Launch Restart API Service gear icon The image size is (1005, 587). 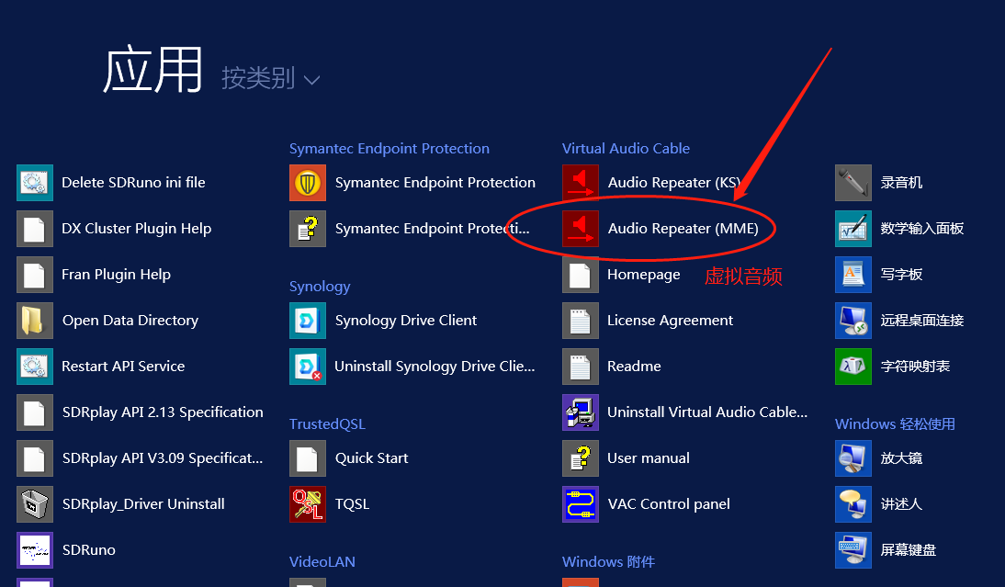[35, 367]
